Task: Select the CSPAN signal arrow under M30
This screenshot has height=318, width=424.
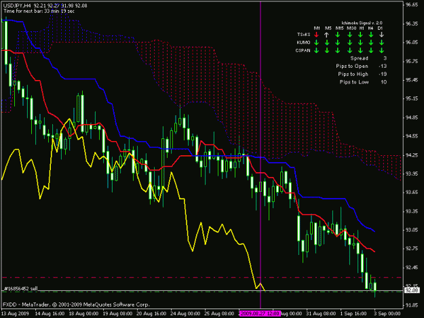Action: [350, 51]
